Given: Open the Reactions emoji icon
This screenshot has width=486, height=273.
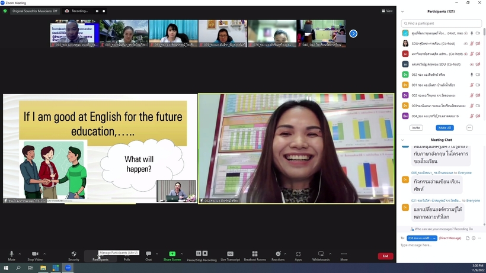Looking at the screenshot, I should point(278,254).
